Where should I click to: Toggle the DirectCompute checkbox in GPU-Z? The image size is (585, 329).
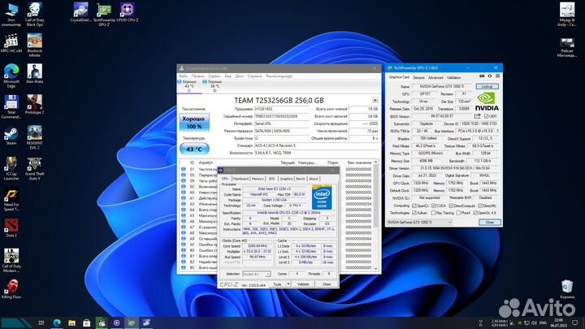coord(451,206)
